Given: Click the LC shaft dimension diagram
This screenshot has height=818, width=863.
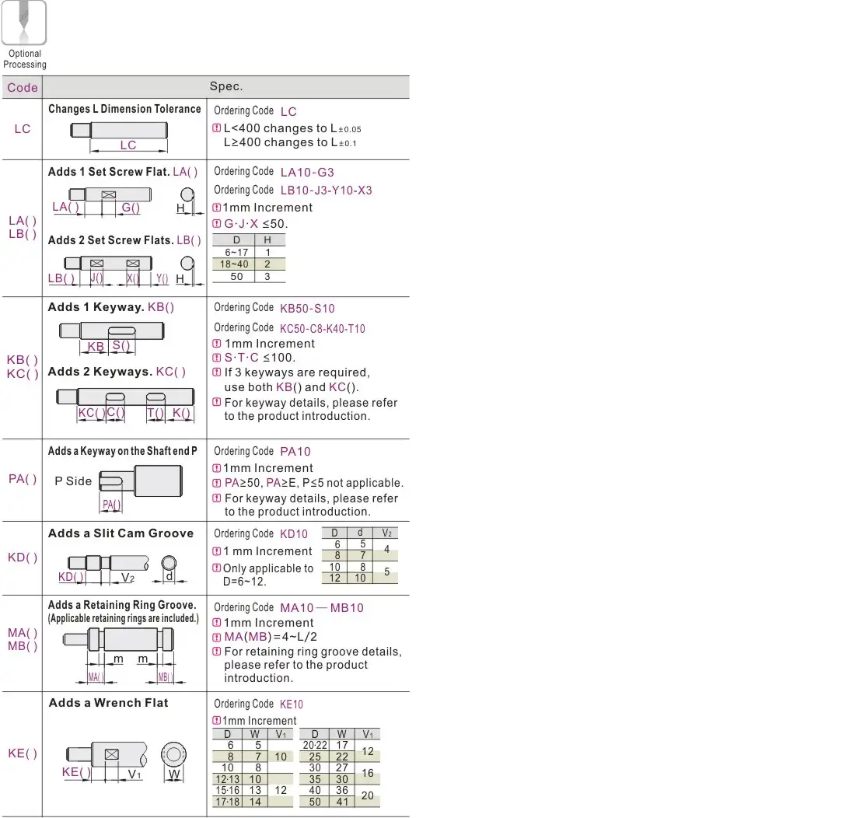Looking at the screenshot, I should click(x=121, y=135).
